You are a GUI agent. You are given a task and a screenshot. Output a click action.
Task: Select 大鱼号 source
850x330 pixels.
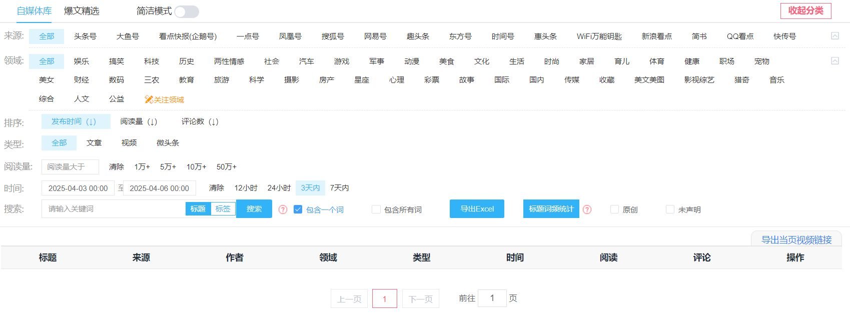pos(128,36)
